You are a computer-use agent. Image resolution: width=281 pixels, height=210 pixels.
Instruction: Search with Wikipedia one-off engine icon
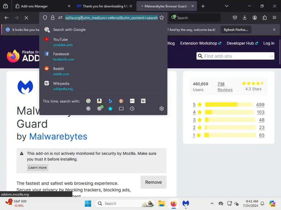[143, 101]
